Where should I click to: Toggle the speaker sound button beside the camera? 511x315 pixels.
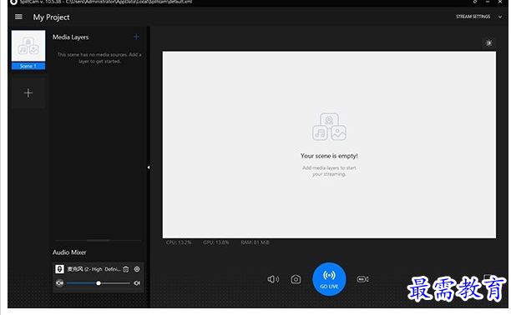tap(273, 279)
